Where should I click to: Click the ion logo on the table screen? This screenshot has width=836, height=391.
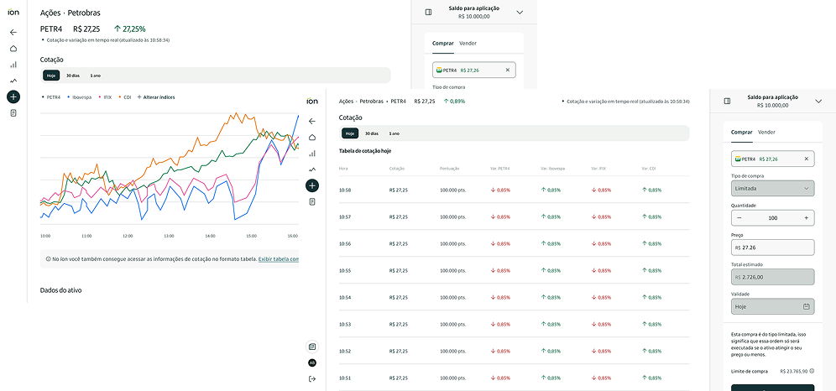click(312, 102)
